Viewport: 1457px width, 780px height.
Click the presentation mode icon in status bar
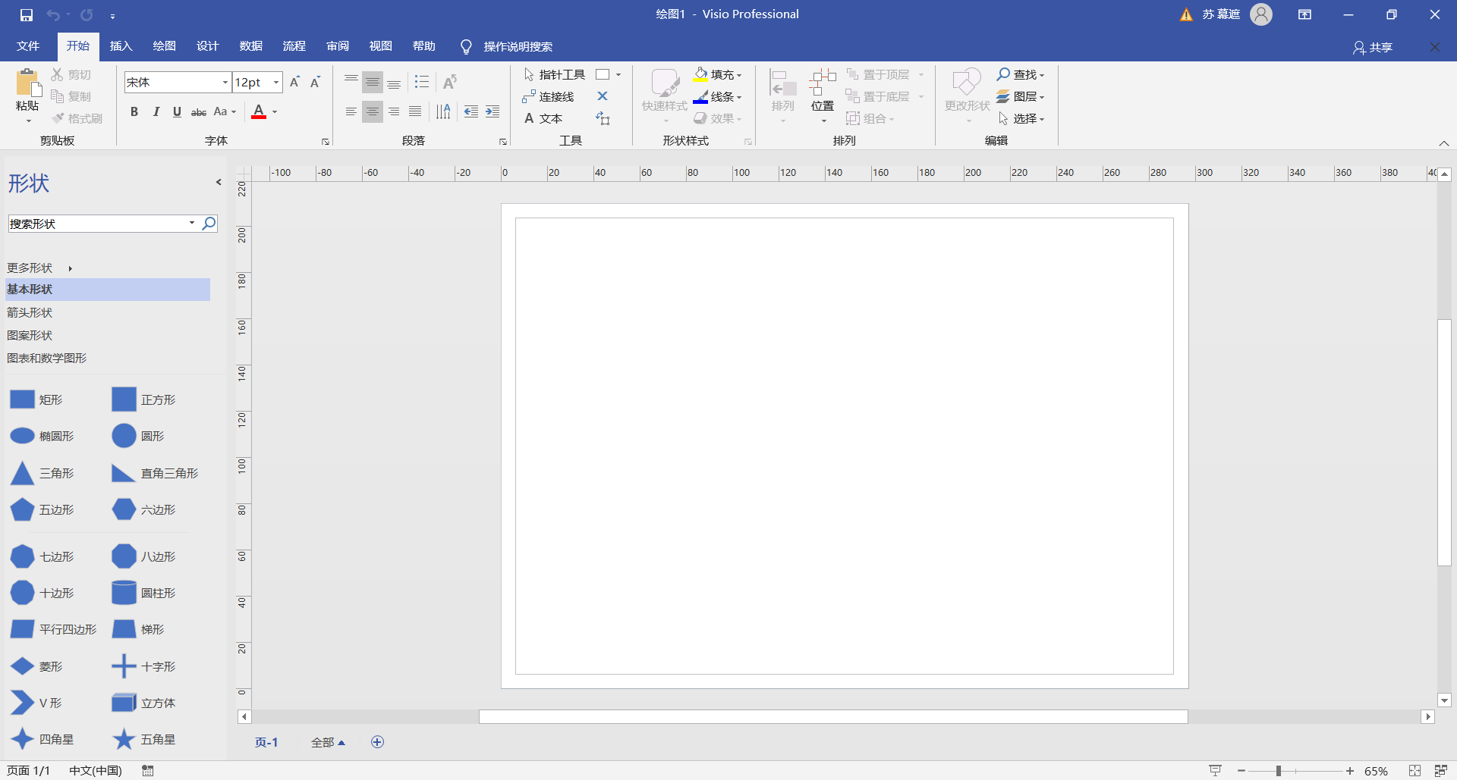(x=1216, y=771)
